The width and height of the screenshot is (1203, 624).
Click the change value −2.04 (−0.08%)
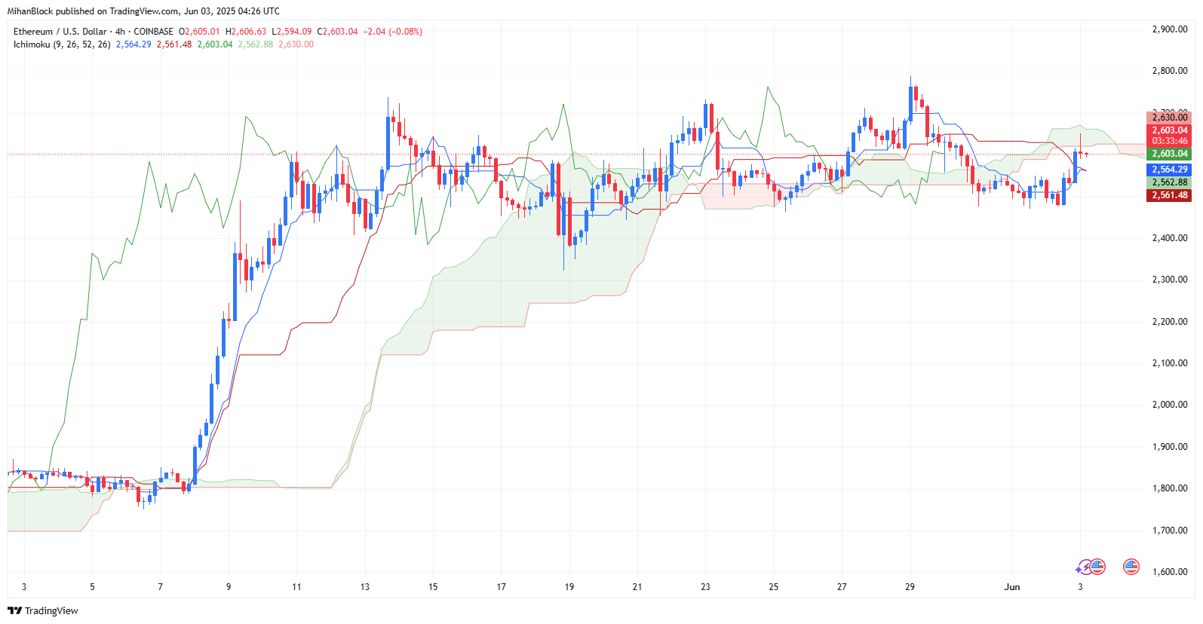click(x=392, y=32)
